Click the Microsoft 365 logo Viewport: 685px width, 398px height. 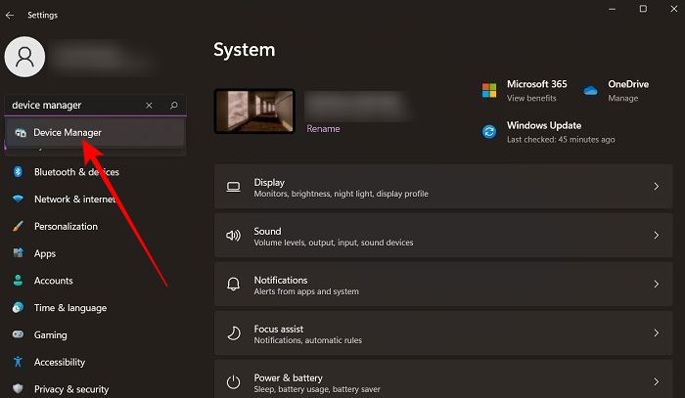point(489,91)
